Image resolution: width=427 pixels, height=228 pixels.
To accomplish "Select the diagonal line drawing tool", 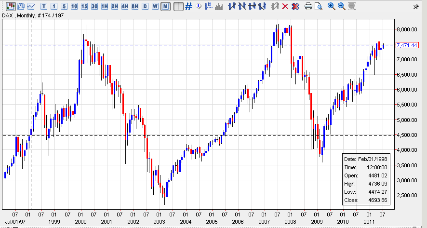I will click(x=262, y=6).
